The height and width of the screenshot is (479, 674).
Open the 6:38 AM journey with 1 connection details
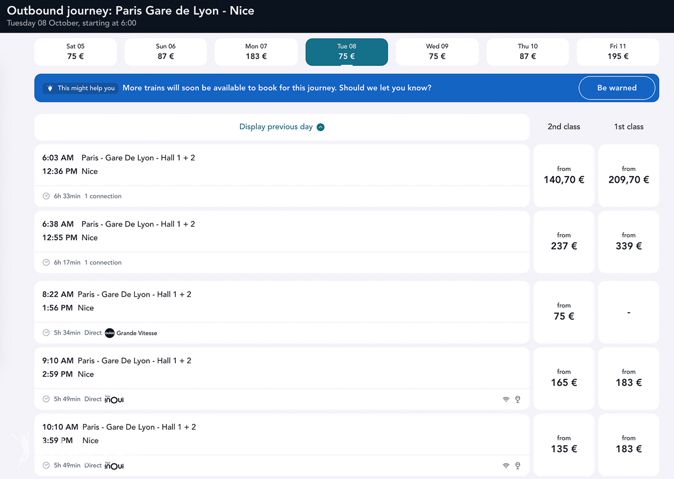[x=282, y=242]
